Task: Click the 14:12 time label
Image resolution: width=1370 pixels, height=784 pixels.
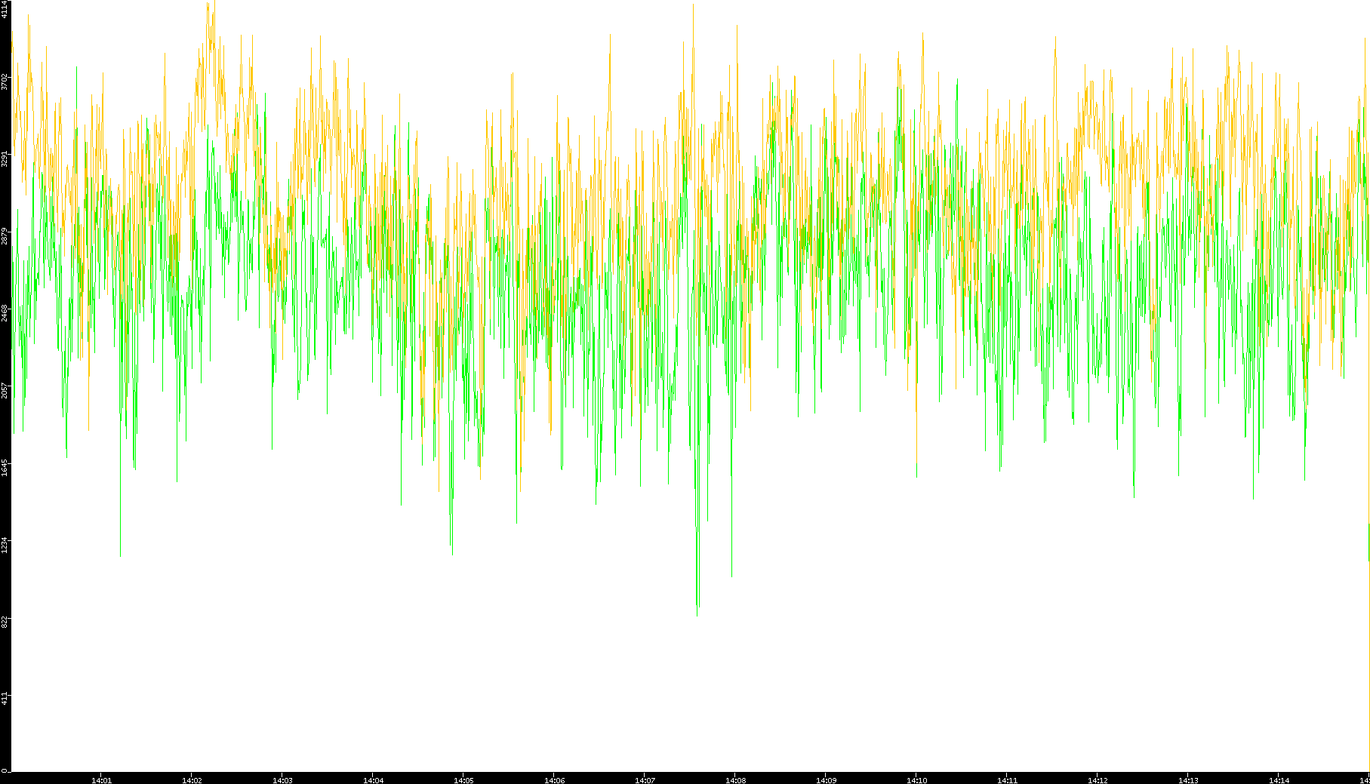Action: click(1098, 780)
